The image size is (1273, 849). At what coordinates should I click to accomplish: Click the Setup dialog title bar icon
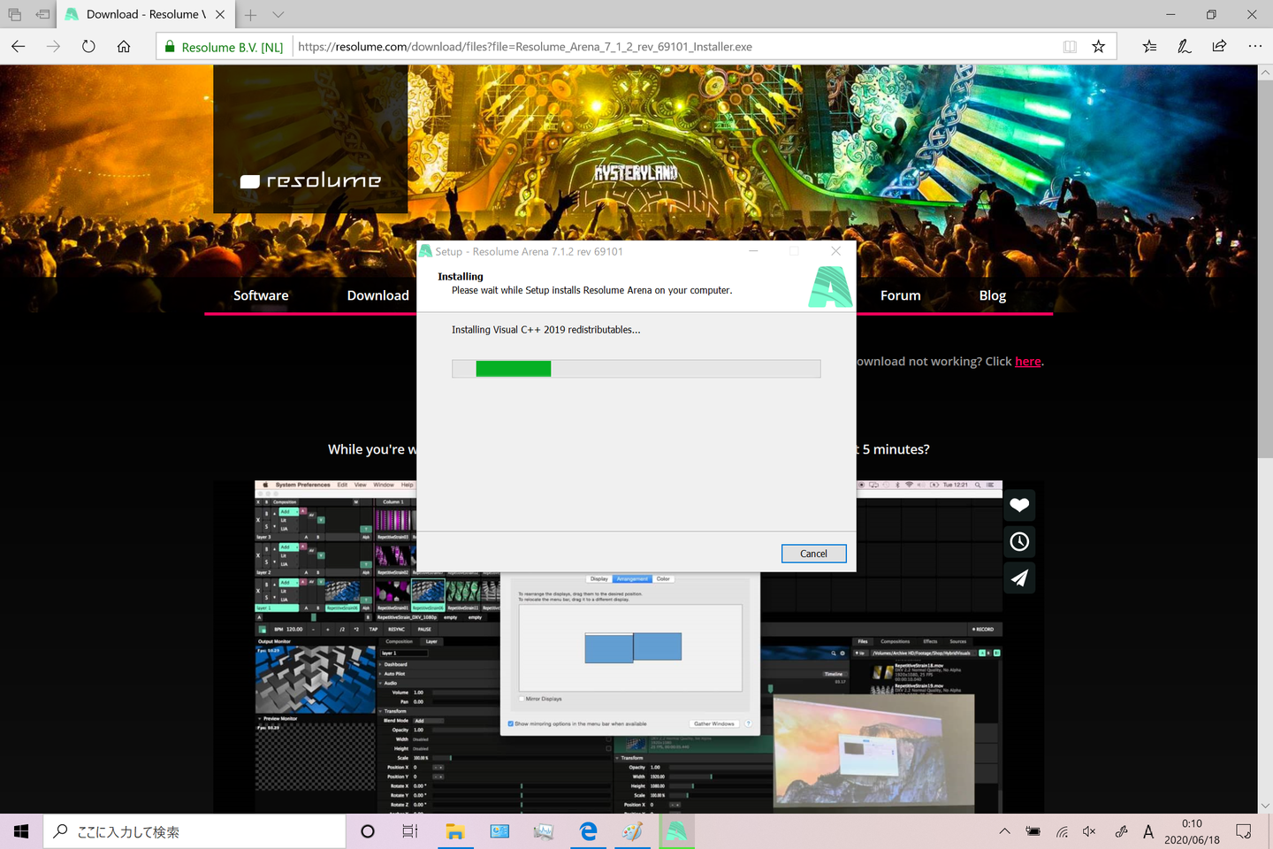point(426,251)
